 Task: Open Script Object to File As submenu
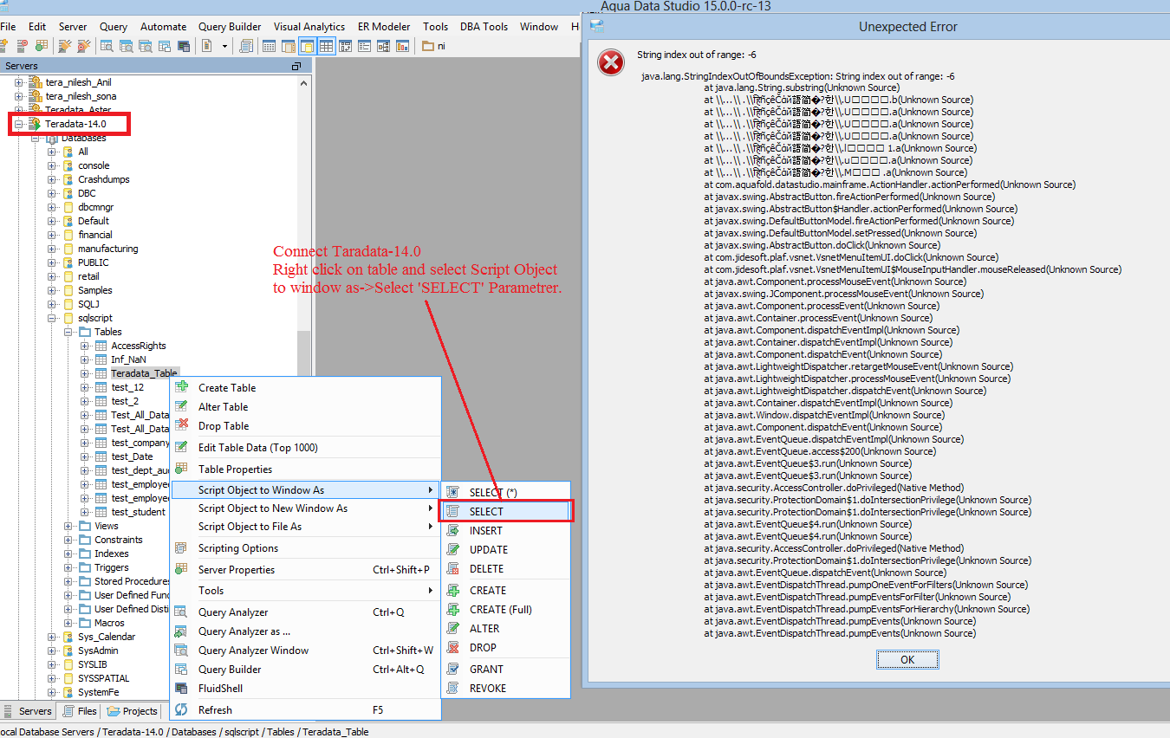tap(305, 527)
